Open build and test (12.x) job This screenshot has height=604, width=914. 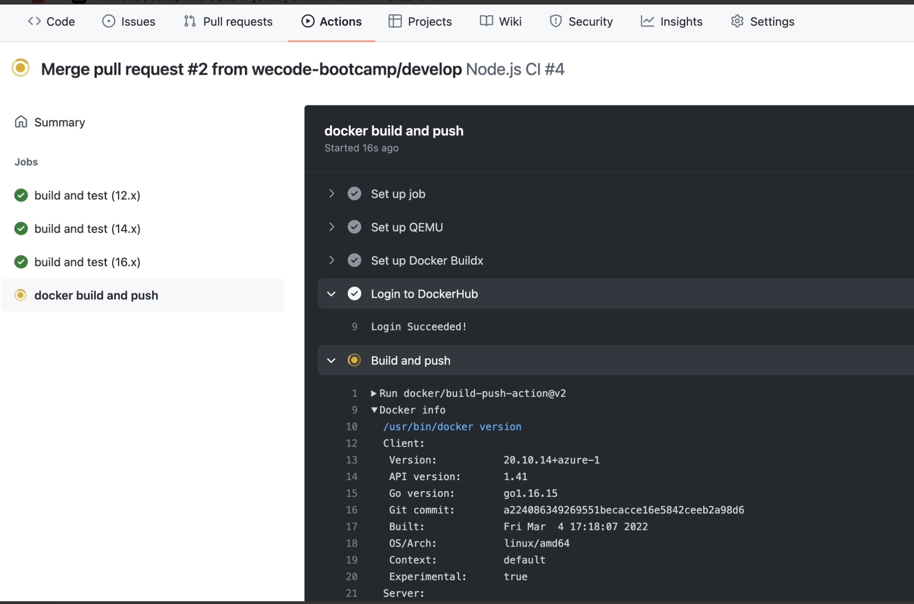tap(87, 196)
